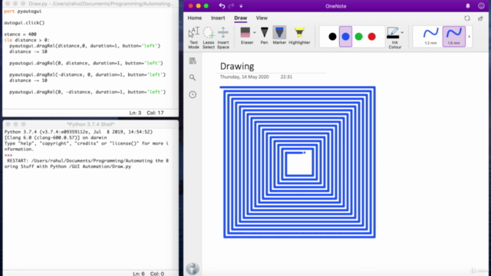
Task: Select the Marker tool
Action: pyautogui.click(x=279, y=35)
